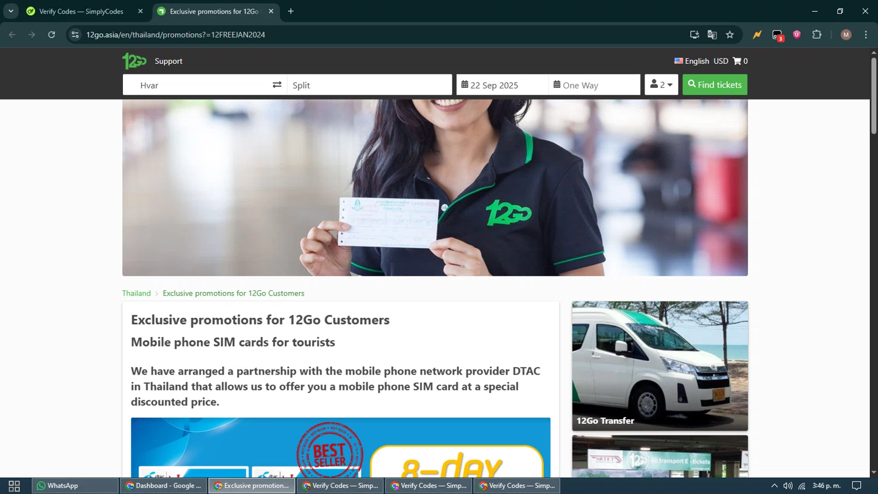The image size is (878, 494).
Task: Open translate page icon
Action: pyautogui.click(x=712, y=35)
